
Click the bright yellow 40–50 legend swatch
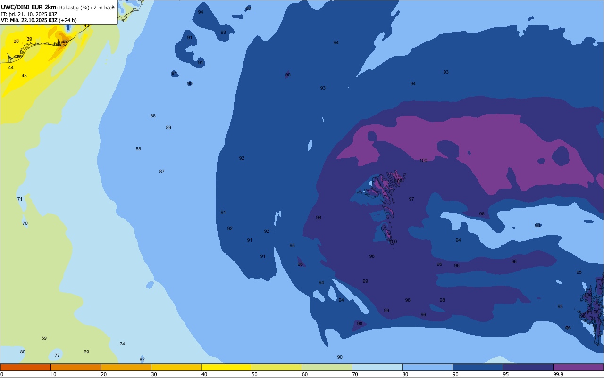click(226, 367)
